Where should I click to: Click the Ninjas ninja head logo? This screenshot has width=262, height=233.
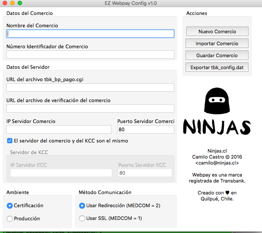coord(217,101)
